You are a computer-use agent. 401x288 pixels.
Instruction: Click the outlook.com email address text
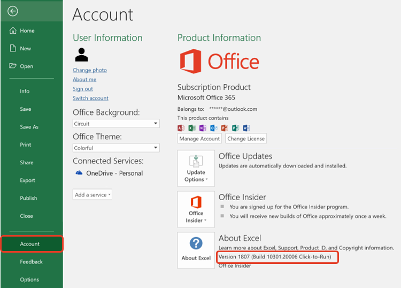[x=233, y=109]
